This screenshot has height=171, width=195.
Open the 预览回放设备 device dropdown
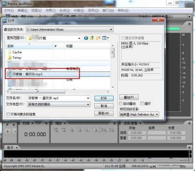157,115
